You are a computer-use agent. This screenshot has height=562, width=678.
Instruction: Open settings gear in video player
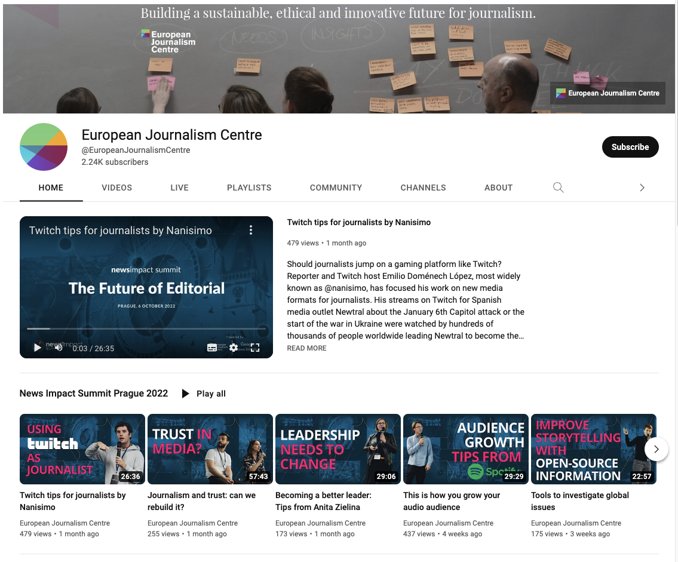pos(234,348)
